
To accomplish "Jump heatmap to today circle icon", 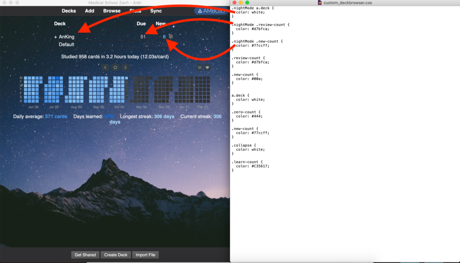I will [115, 67].
